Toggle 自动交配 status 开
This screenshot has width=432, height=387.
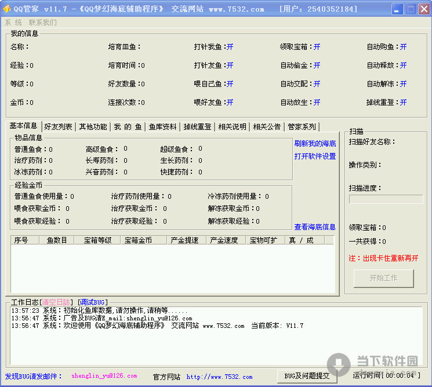pos(317,83)
